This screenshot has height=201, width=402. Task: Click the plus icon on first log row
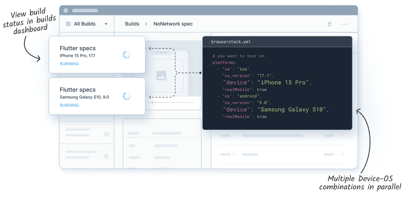click(x=343, y=136)
